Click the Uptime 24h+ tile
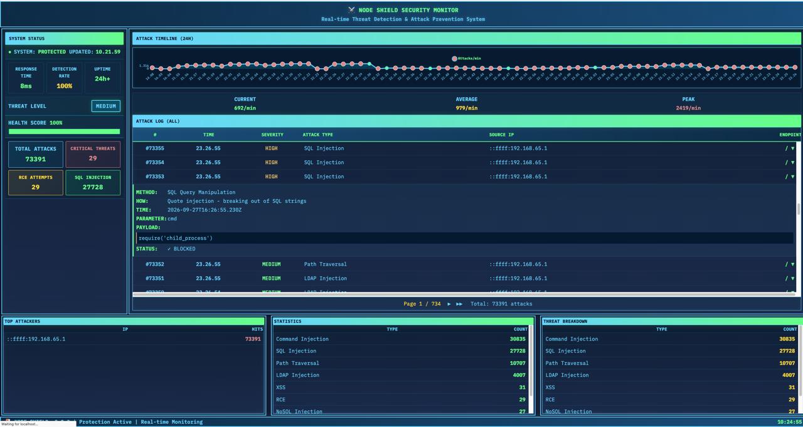803x427 pixels. pos(102,78)
